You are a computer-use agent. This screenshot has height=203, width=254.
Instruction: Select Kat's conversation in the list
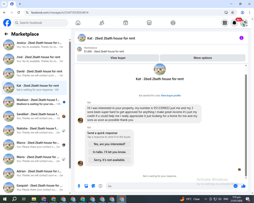(x=34, y=88)
